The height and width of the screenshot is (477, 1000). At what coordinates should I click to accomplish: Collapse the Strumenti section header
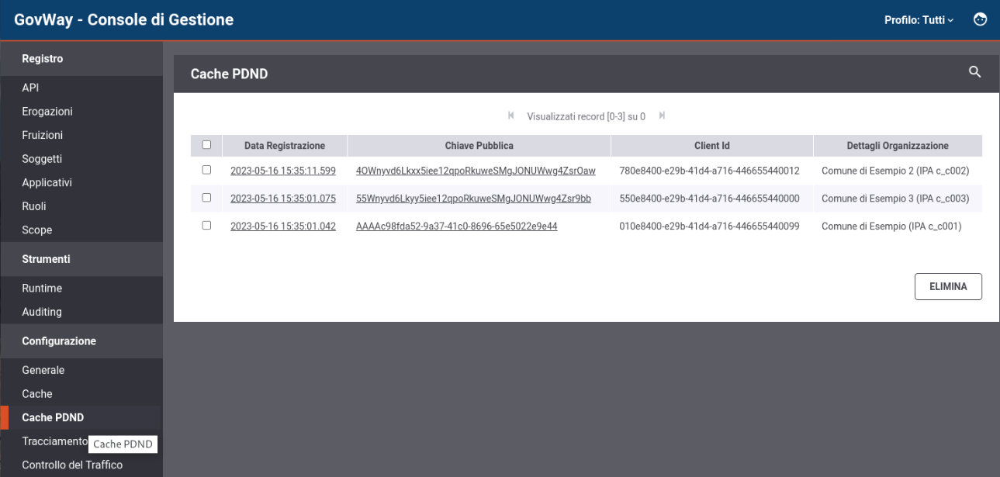pyautogui.click(x=81, y=259)
